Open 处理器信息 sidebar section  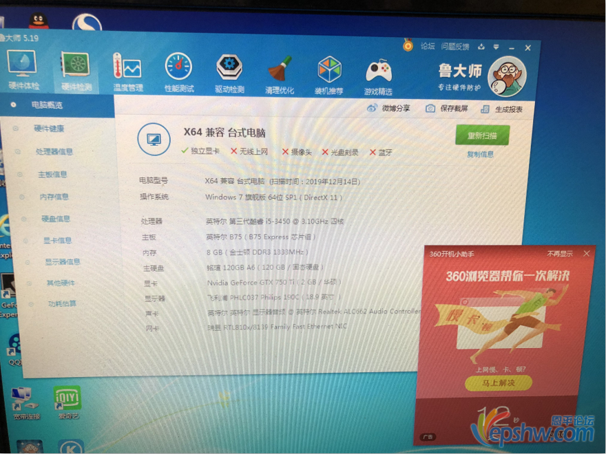point(54,151)
